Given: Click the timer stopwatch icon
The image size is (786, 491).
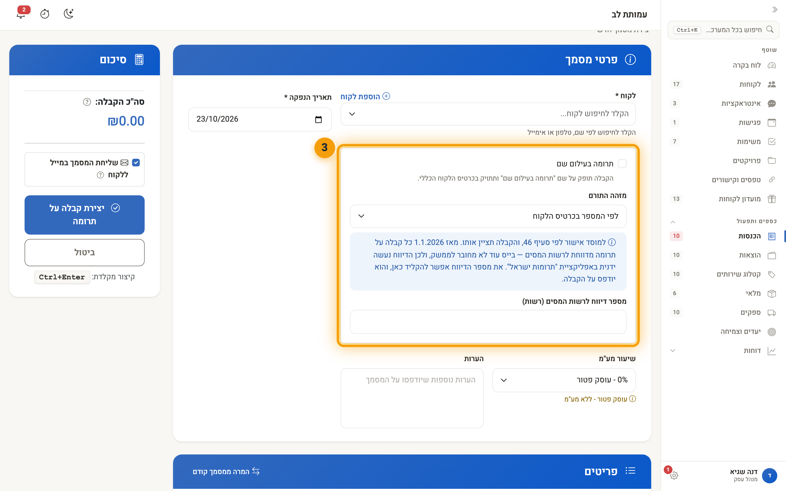Looking at the screenshot, I should pos(45,14).
